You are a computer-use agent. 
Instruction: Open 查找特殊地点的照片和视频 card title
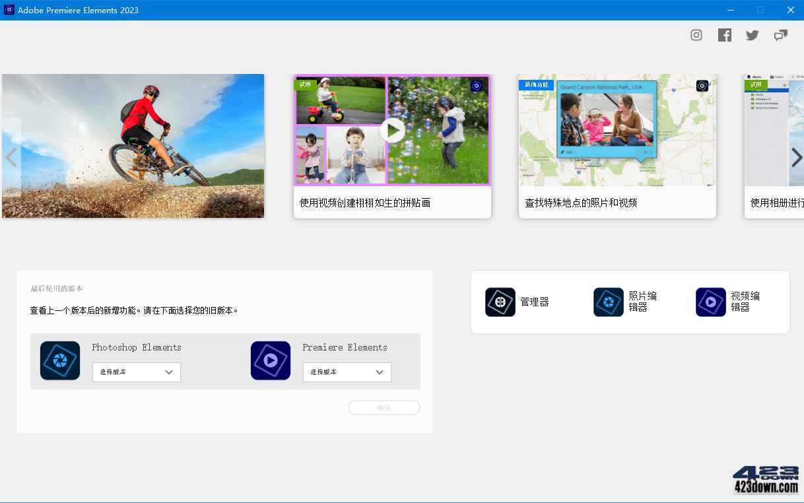coord(581,203)
